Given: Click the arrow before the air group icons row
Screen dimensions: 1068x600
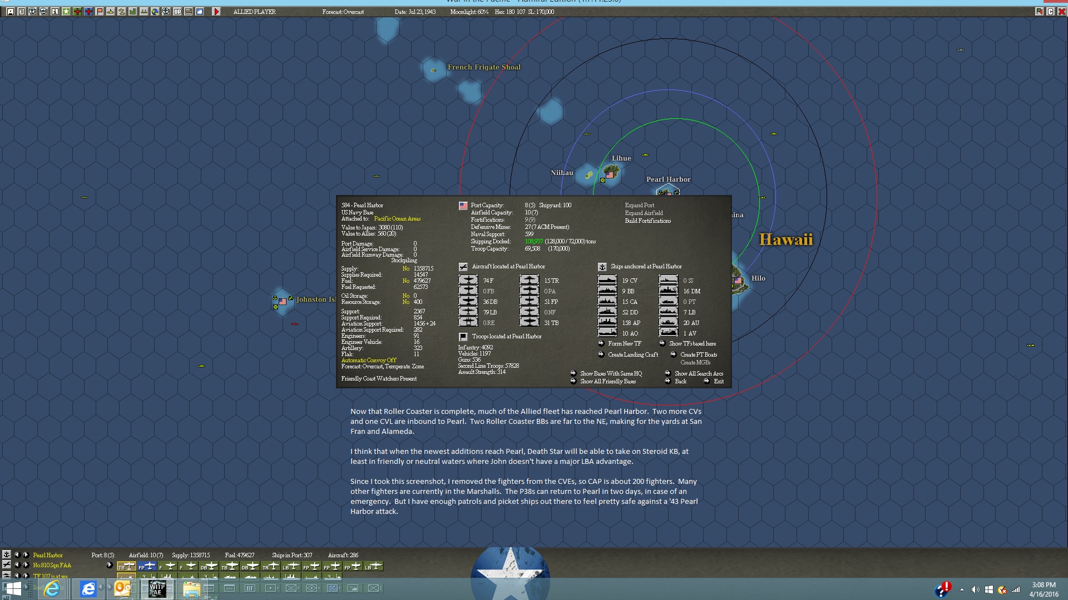Looking at the screenshot, I should tap(109, 565).
